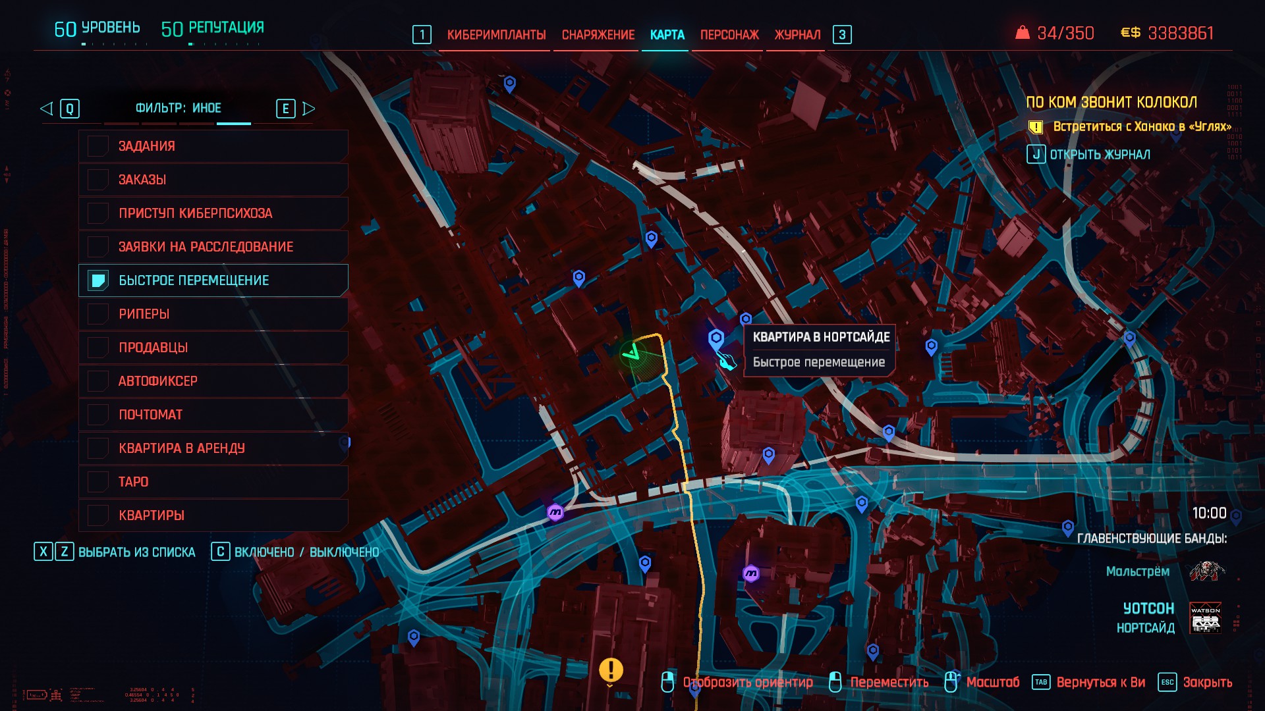Click Открыть журнал button
Viewport: 1265px width, 711px height.
pos(1099,155)
